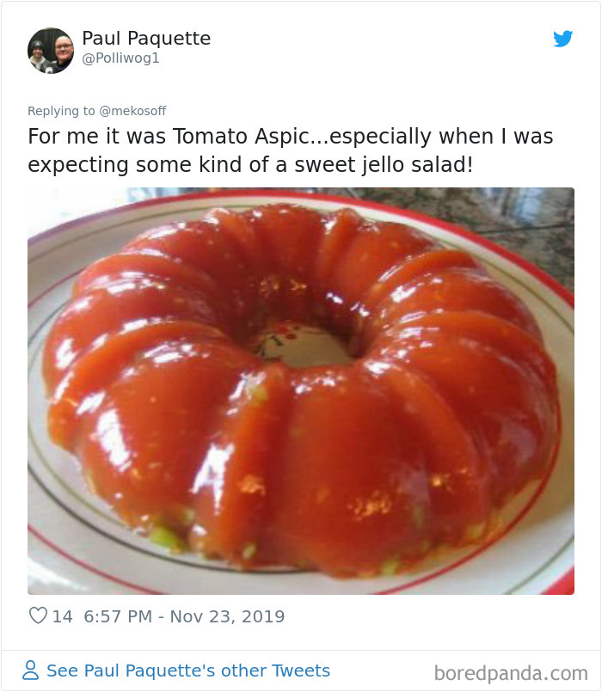View the tomato aspic photo full size
The width and height of the screenshot is (602, 692).
pyautogui.click(x=301, y=389)
